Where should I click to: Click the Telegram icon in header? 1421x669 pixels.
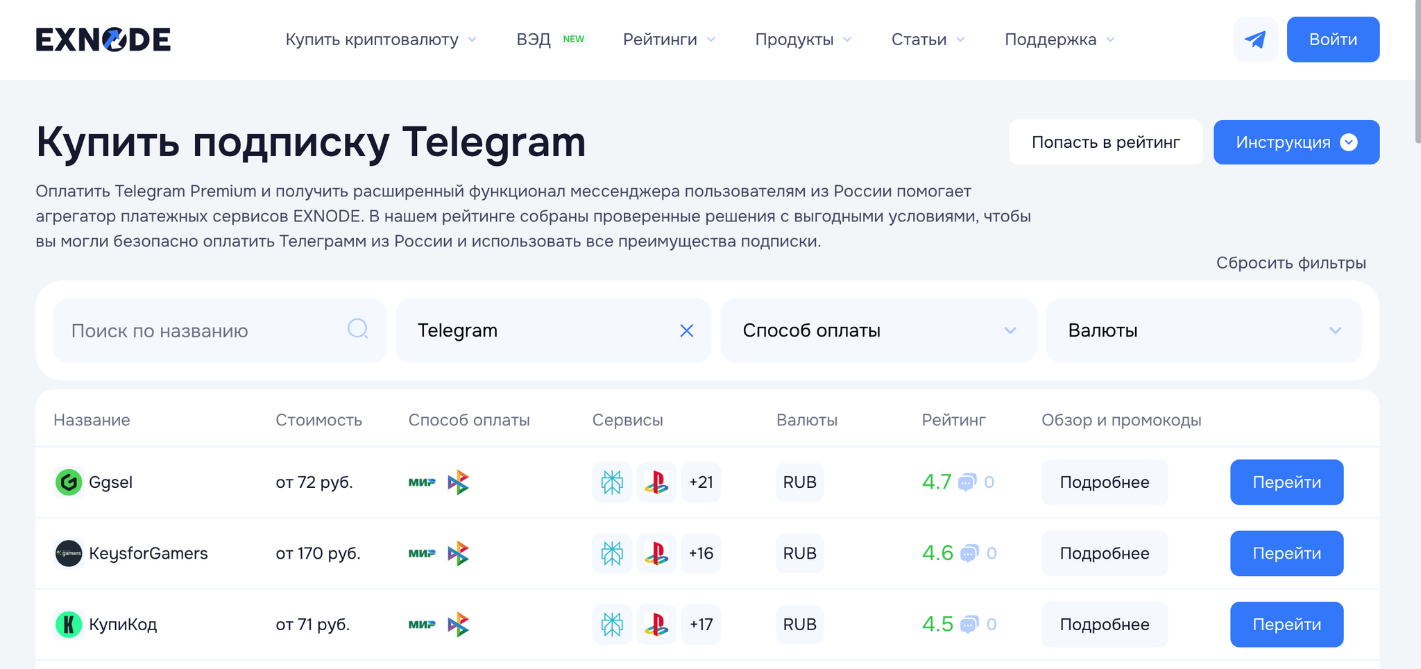(1255, 40)
